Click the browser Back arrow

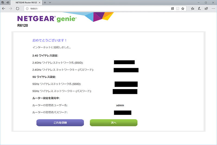click(x=4, y=9)
